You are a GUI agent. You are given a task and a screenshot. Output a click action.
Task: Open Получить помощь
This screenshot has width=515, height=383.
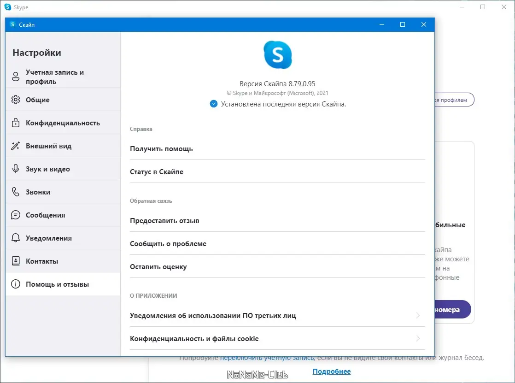click(277, 148)
